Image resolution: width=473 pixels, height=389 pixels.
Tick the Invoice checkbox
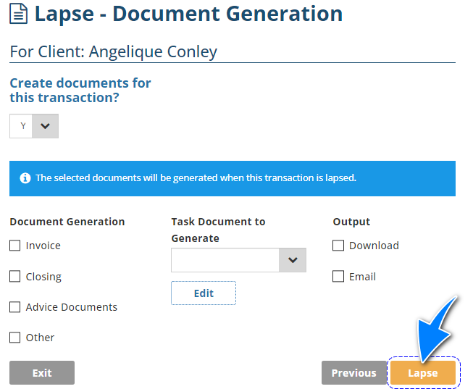pos(15,246)
